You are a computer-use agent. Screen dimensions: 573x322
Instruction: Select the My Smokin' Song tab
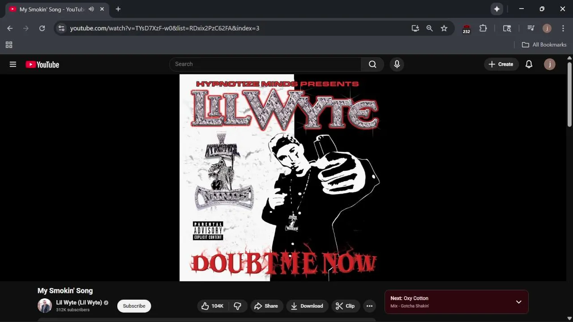pos(57,9)
